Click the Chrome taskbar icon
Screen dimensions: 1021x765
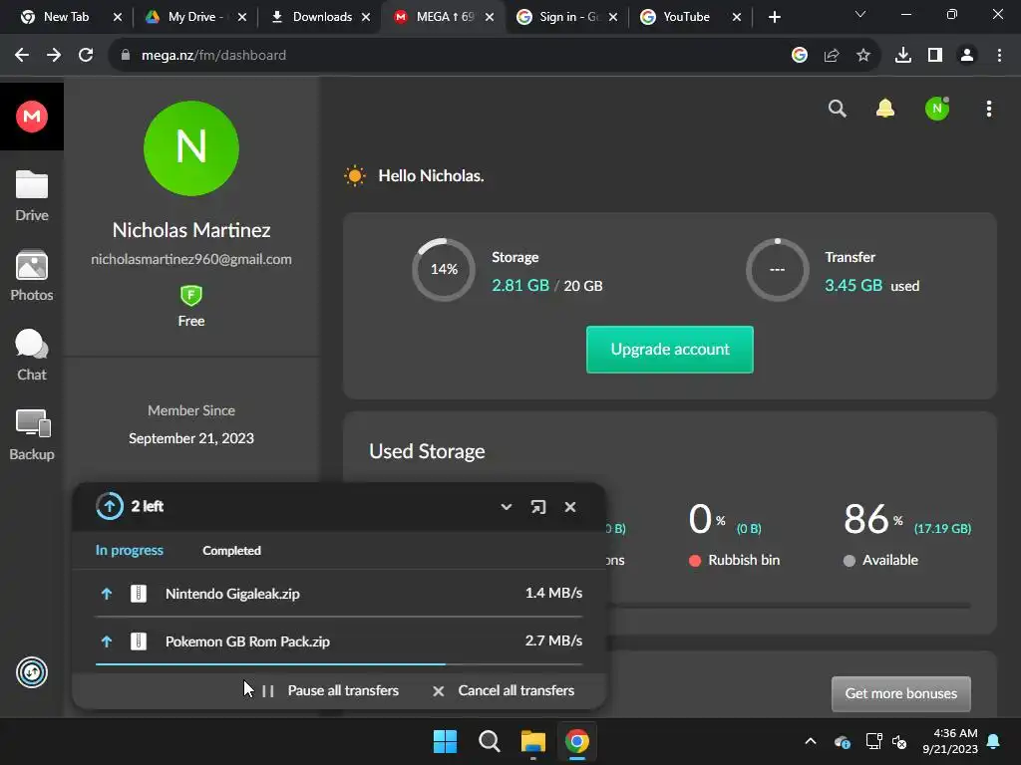[577, 741]
